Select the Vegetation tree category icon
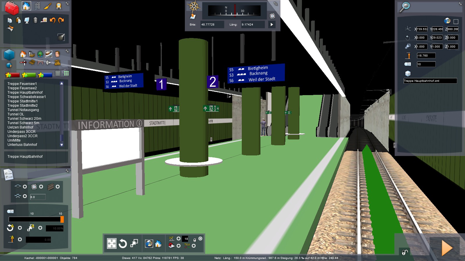 click(40, 54)
